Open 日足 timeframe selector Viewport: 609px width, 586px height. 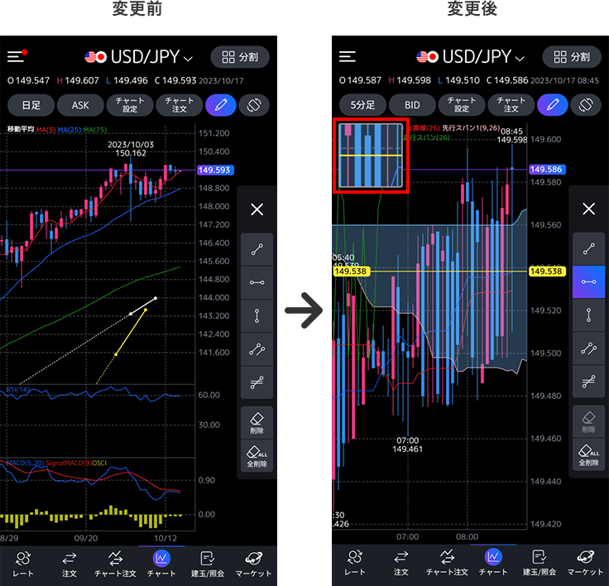pyautogui.click(x=31, y=105)
